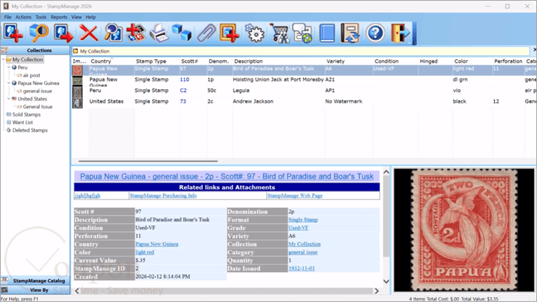Click the Add Stamp toolbar icon
The width and height of the screenshot is (537, 302).
click(13, 34)
